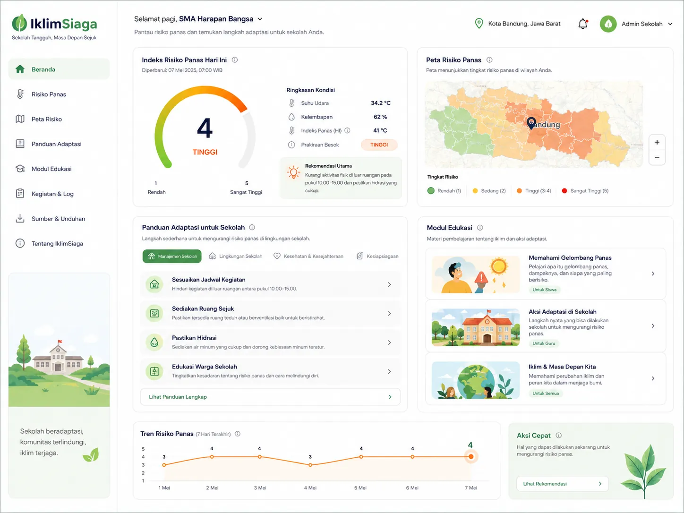Expand Pastikan Hidrasi row chevron
The width and height of the screenshot is (684, 513).
click(x=389, y=342)
